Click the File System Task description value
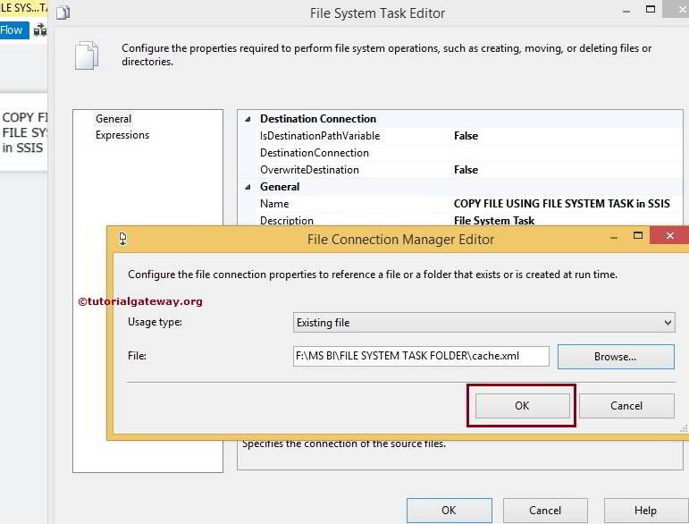The height and width of the screenshot is (524, 689). (494, 220)
